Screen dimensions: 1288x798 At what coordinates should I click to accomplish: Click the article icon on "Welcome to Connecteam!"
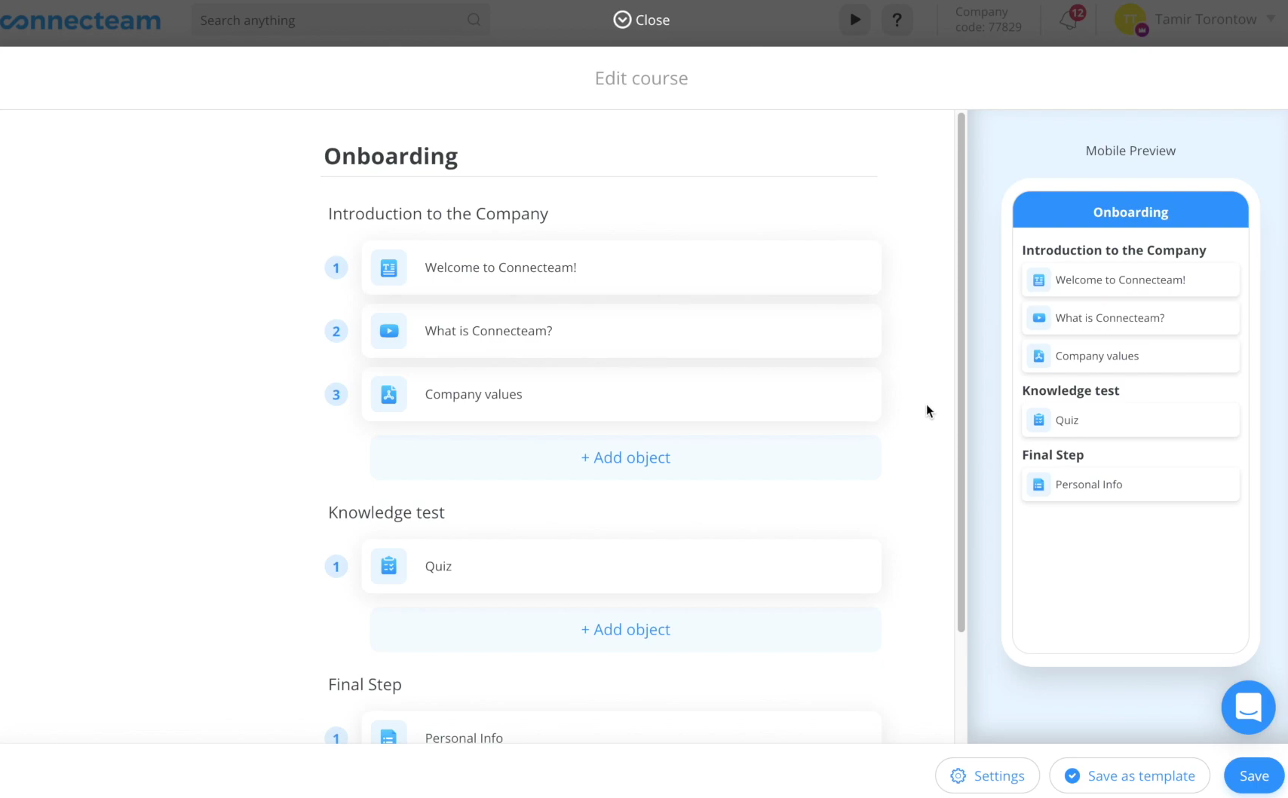(x=388, y=268)
